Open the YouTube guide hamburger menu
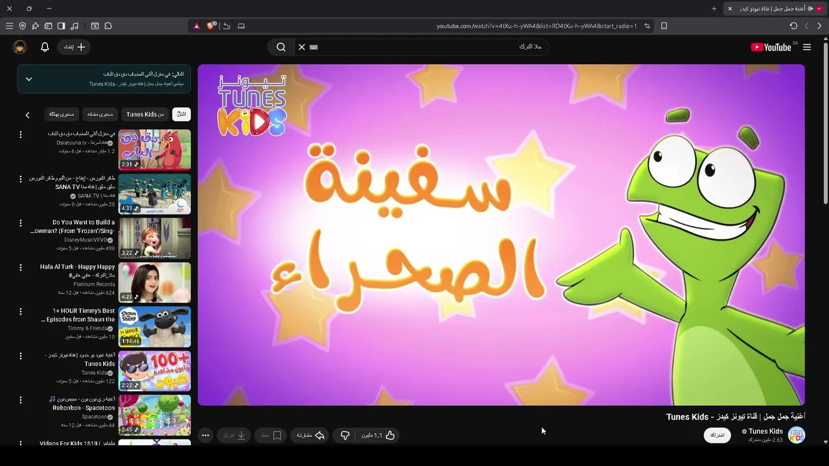The width and height of the screenshot is (829, 466). [x=807, y=47]
